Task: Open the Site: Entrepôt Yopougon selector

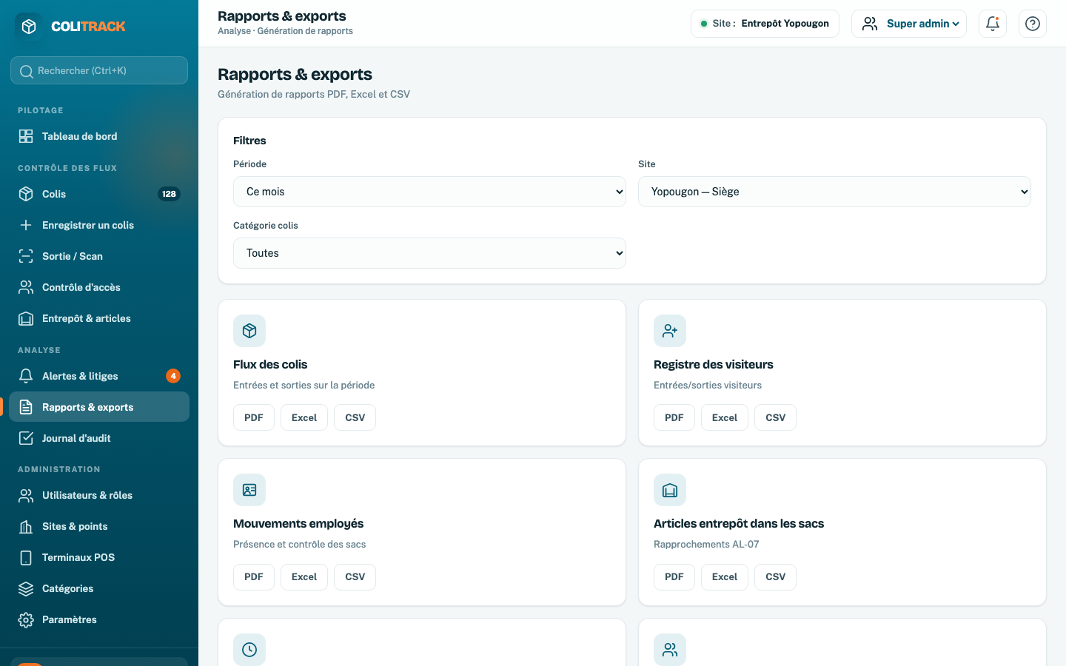Action: click(765, 24)
